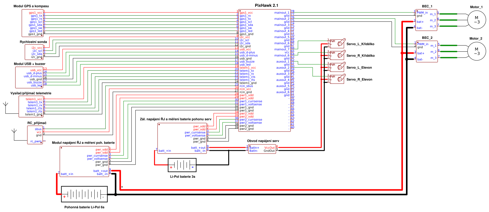The height and width of the screenshot is (212, 489).
Task: Click the Obvod napájení serv label
Action: click(263, 141)
